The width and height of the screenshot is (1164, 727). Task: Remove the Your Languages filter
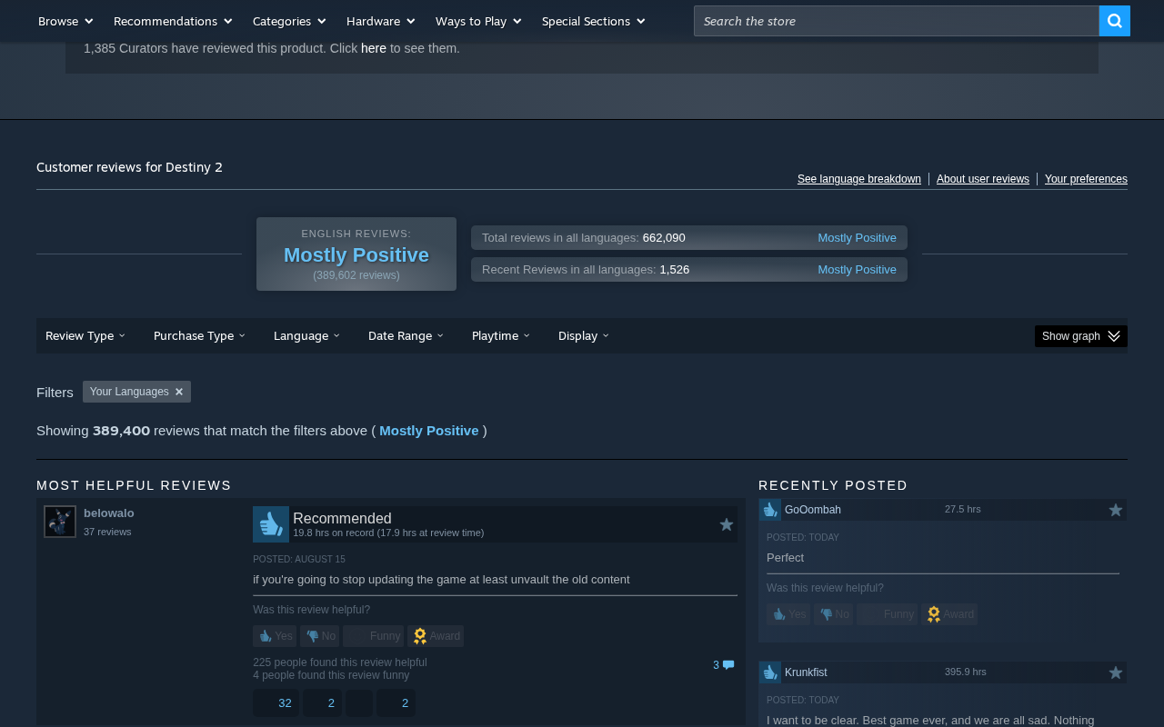tap(179, 392)
